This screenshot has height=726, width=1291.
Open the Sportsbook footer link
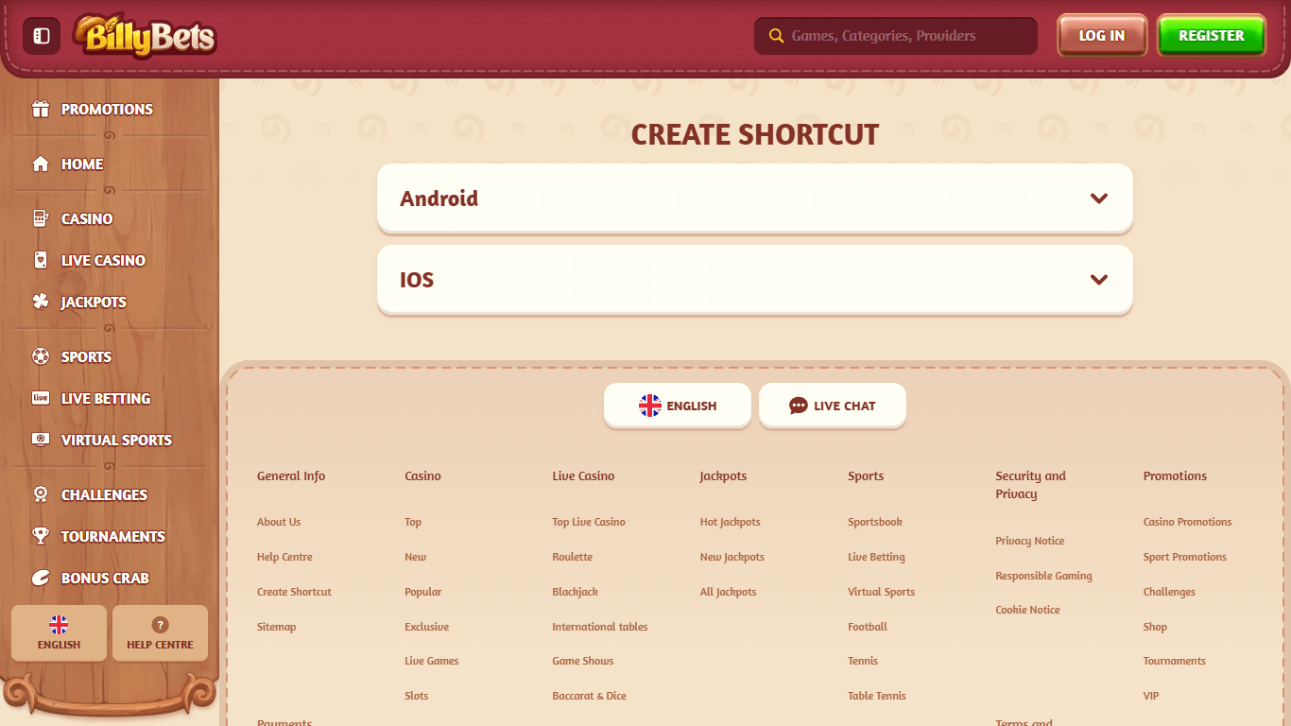pyautogui.click(x=875, y=522)
